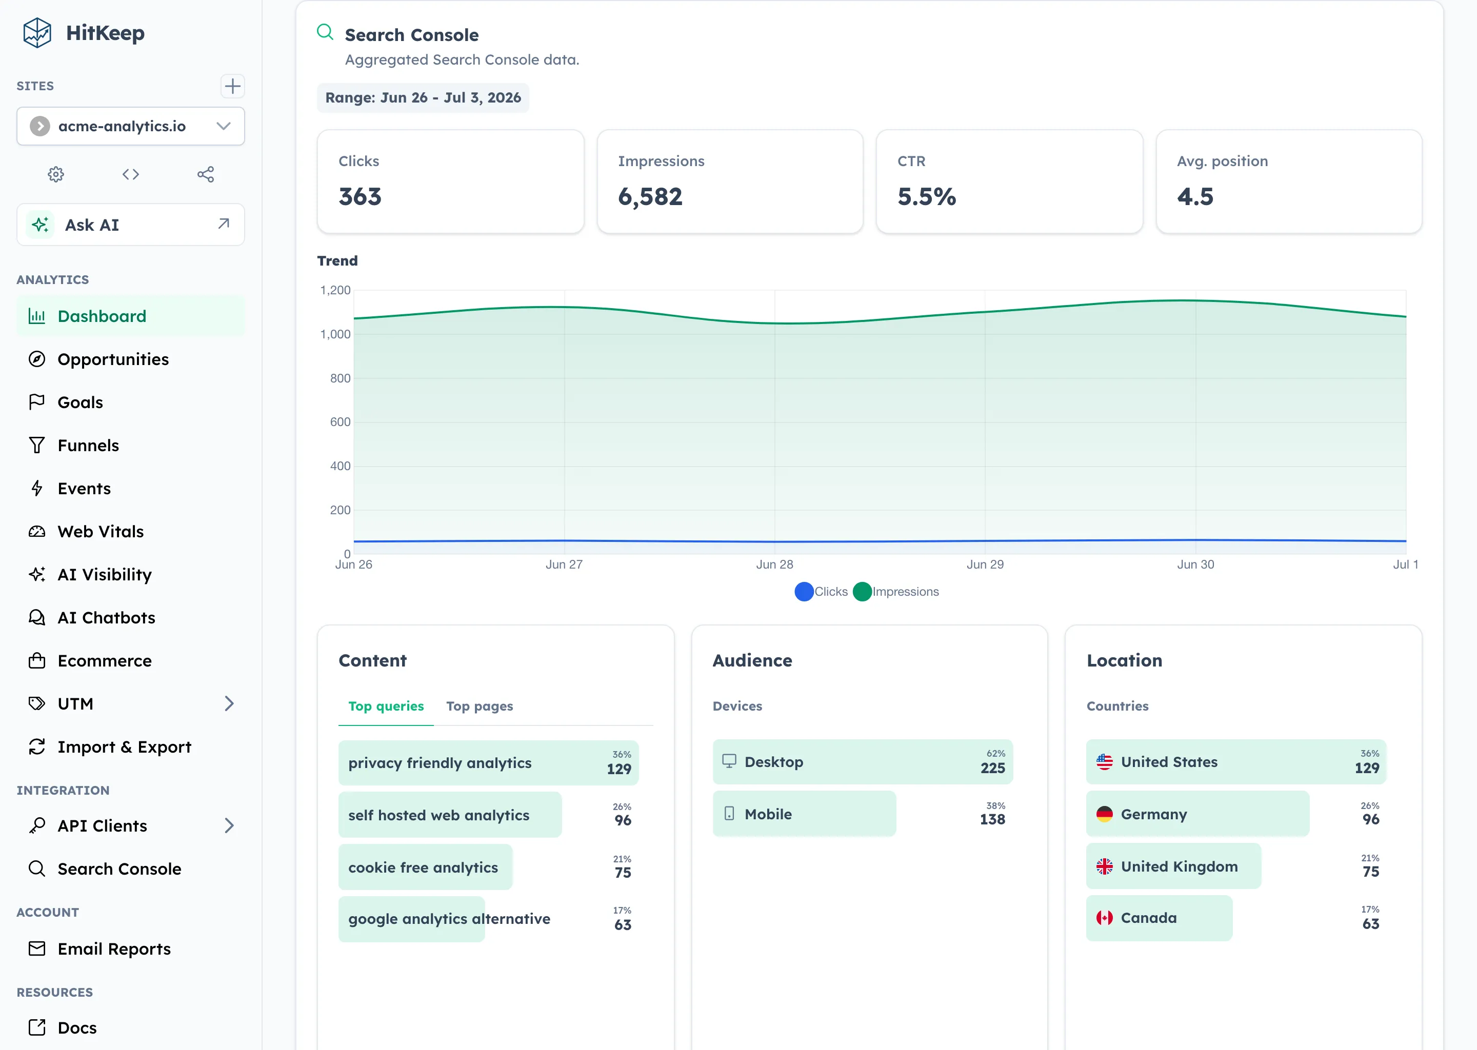1477x1050 pixels.
Task: Select the Canada country row
Action: tap(1236, 918)
